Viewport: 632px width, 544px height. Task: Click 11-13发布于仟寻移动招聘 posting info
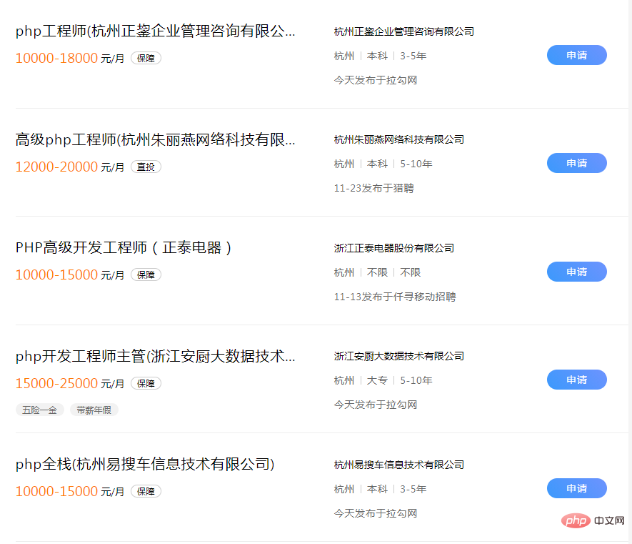click(x=395, y=297)
